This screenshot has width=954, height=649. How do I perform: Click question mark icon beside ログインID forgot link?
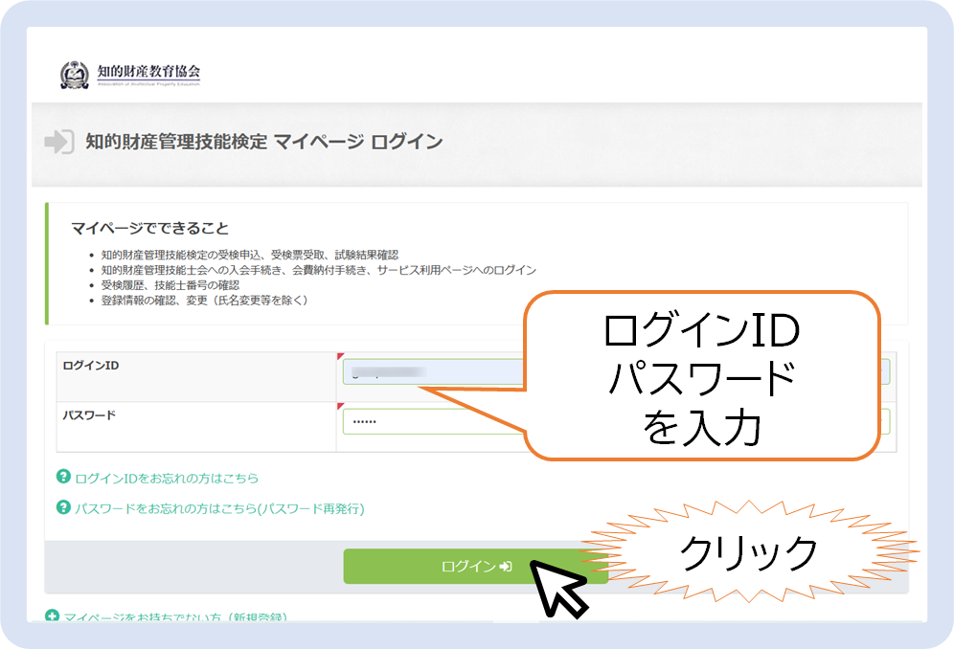pyautogui.click(x=64, y=477)
